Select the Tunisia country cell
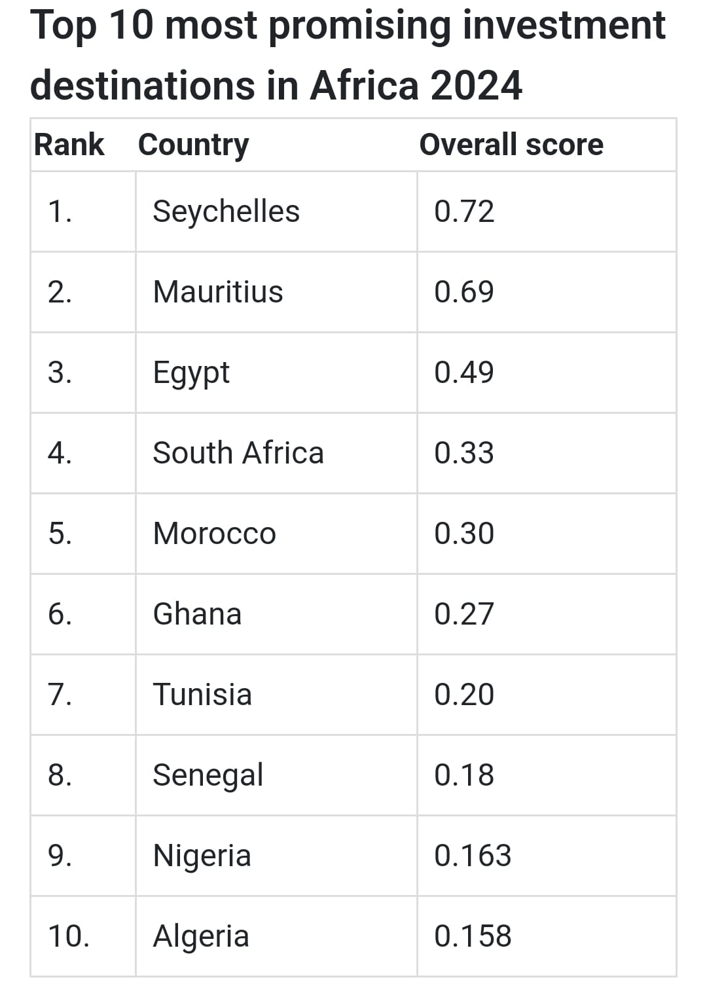This screenshot has height=986, width=707. pos(202,695)
